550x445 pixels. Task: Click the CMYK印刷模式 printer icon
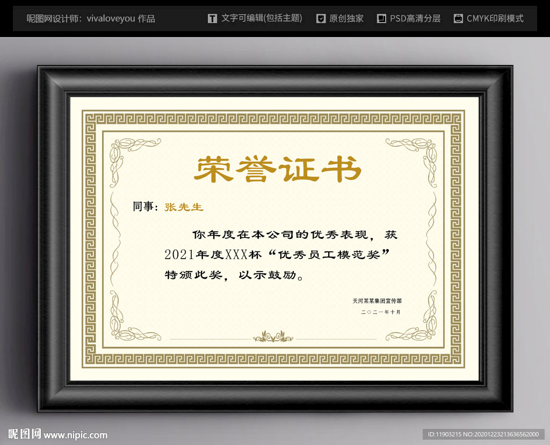pyautogui.click(x=458, y=18)
